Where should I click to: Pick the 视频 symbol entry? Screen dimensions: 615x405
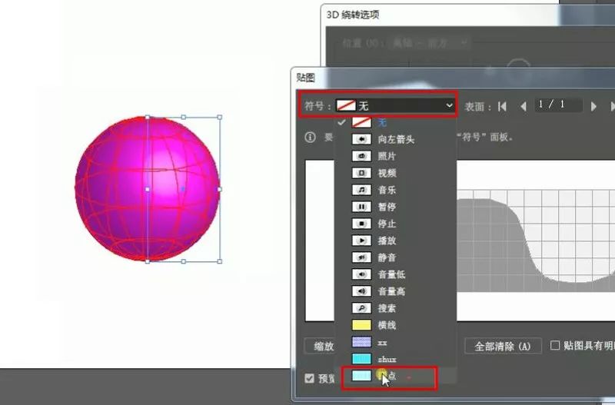387,173
